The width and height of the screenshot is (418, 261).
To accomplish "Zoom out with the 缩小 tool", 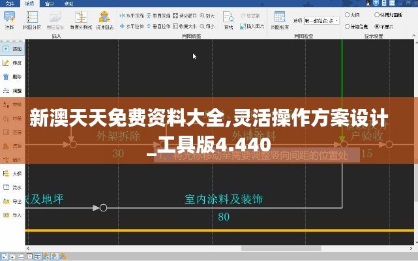I will (x=207, y=26).
